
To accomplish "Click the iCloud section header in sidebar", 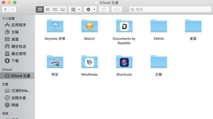I will click(x=7, y=70).
